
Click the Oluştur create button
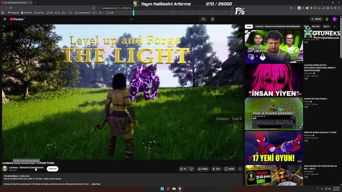point(316,19)
